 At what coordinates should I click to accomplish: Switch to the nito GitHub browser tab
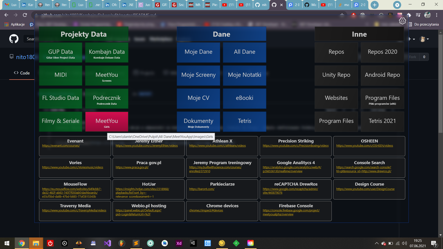261,5
